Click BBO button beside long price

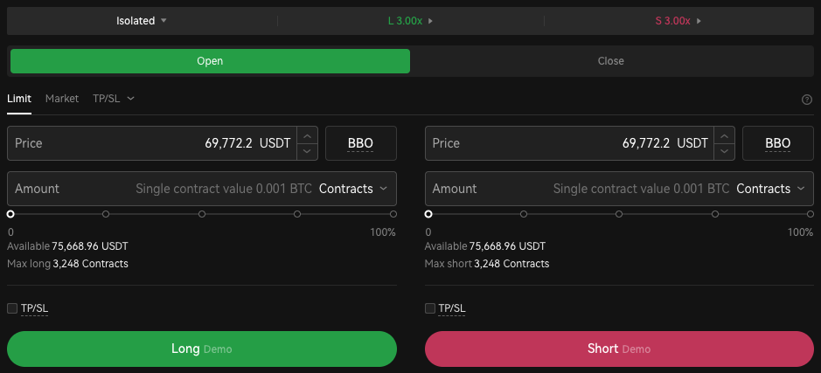pyautogui.click(x=360, y=143)
